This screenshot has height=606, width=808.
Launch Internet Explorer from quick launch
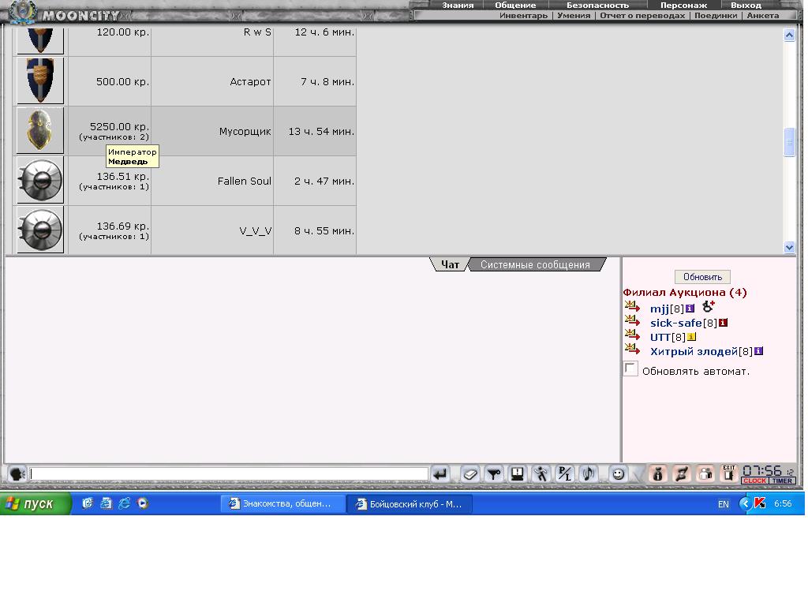coord(124,503)
